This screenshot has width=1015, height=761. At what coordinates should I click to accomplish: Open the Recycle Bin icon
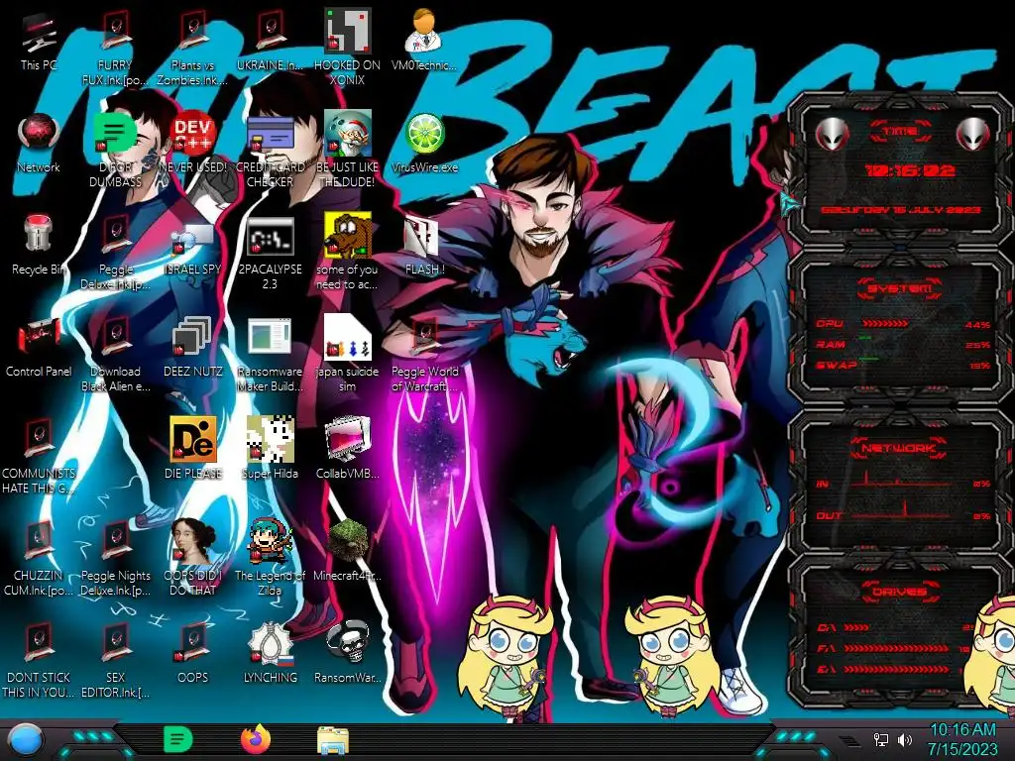click(x=39, y=233)
